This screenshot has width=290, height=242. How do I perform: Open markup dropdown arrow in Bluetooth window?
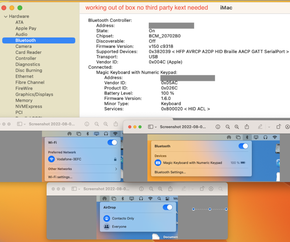pyautogui.click(x=269, y=127)
